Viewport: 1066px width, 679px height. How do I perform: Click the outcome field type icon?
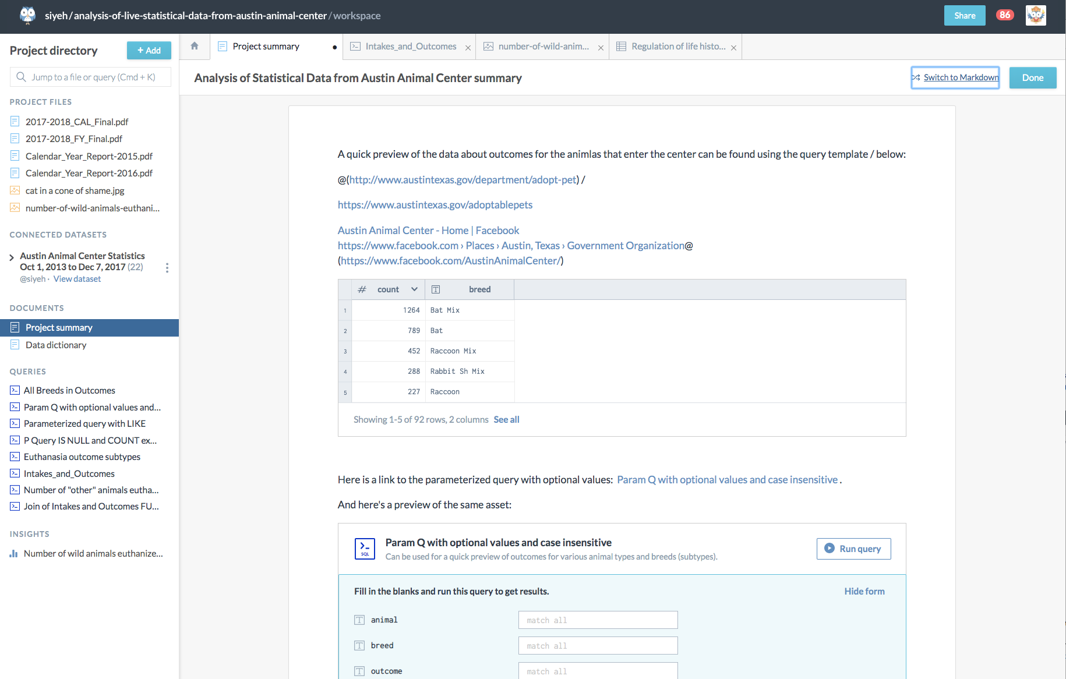click(359, 671)
